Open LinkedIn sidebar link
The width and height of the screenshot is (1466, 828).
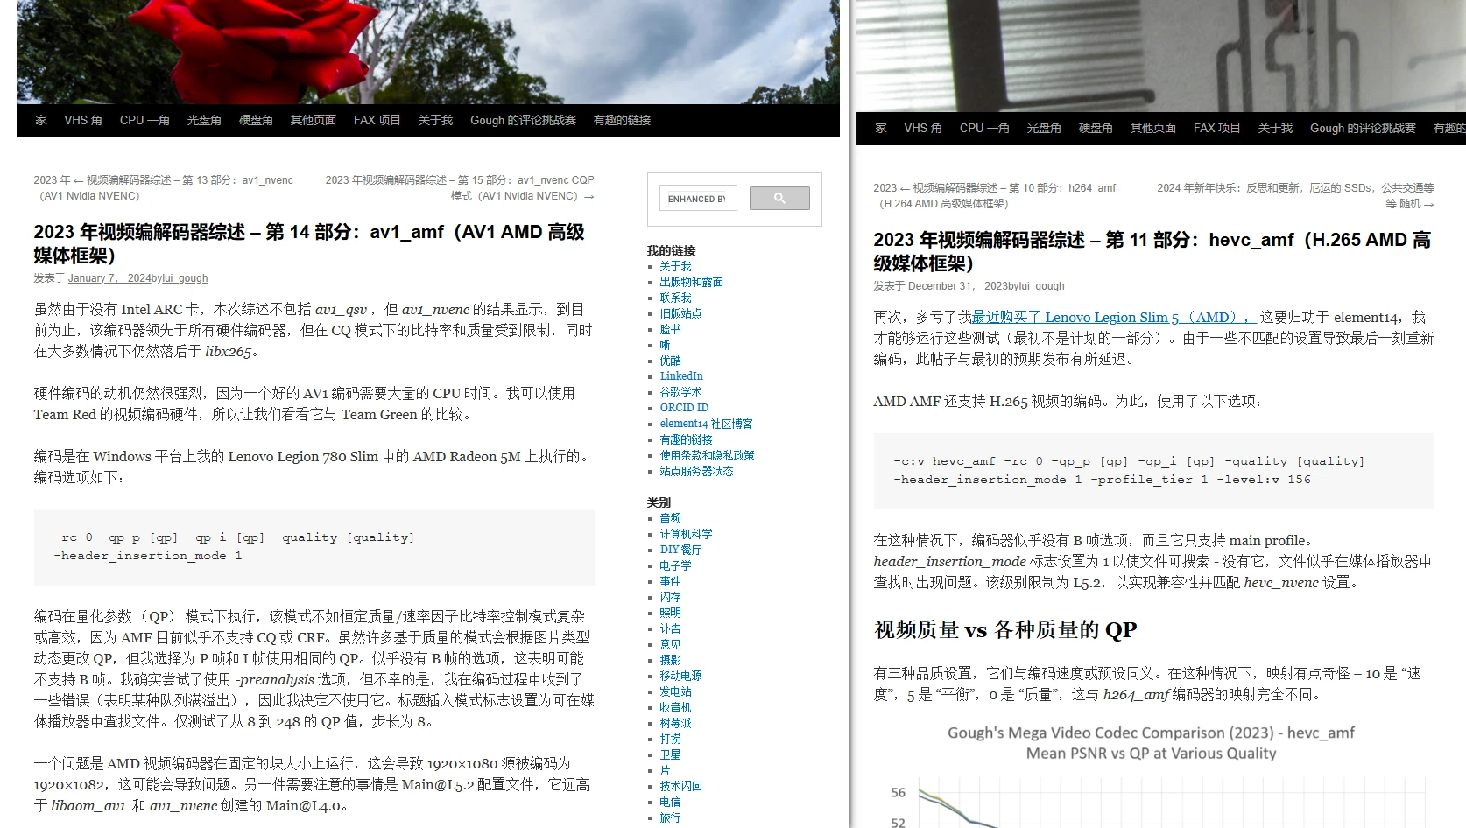(x=681, y=376)
